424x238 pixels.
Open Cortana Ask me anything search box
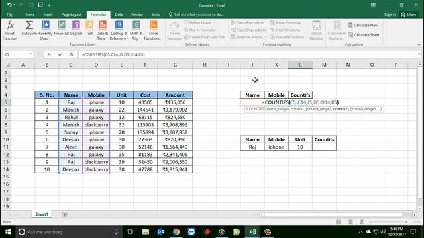[x=68, y=232]
